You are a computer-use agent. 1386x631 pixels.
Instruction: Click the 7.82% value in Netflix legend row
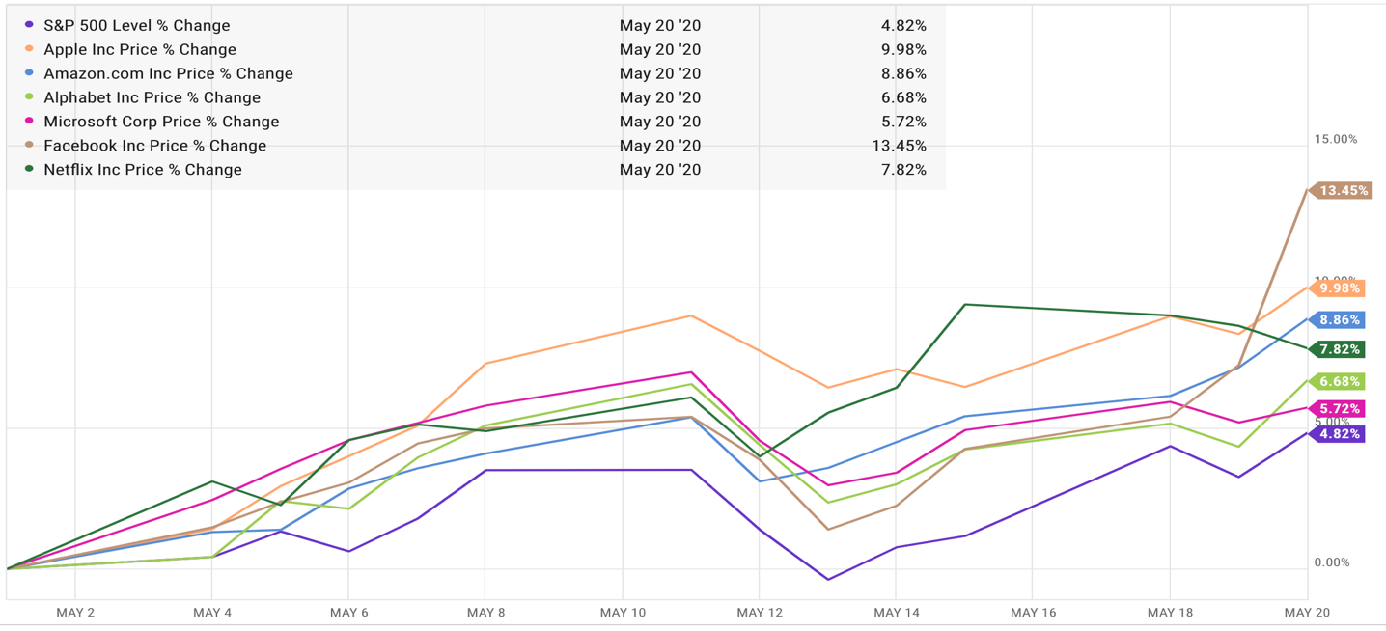coord(904,170)
